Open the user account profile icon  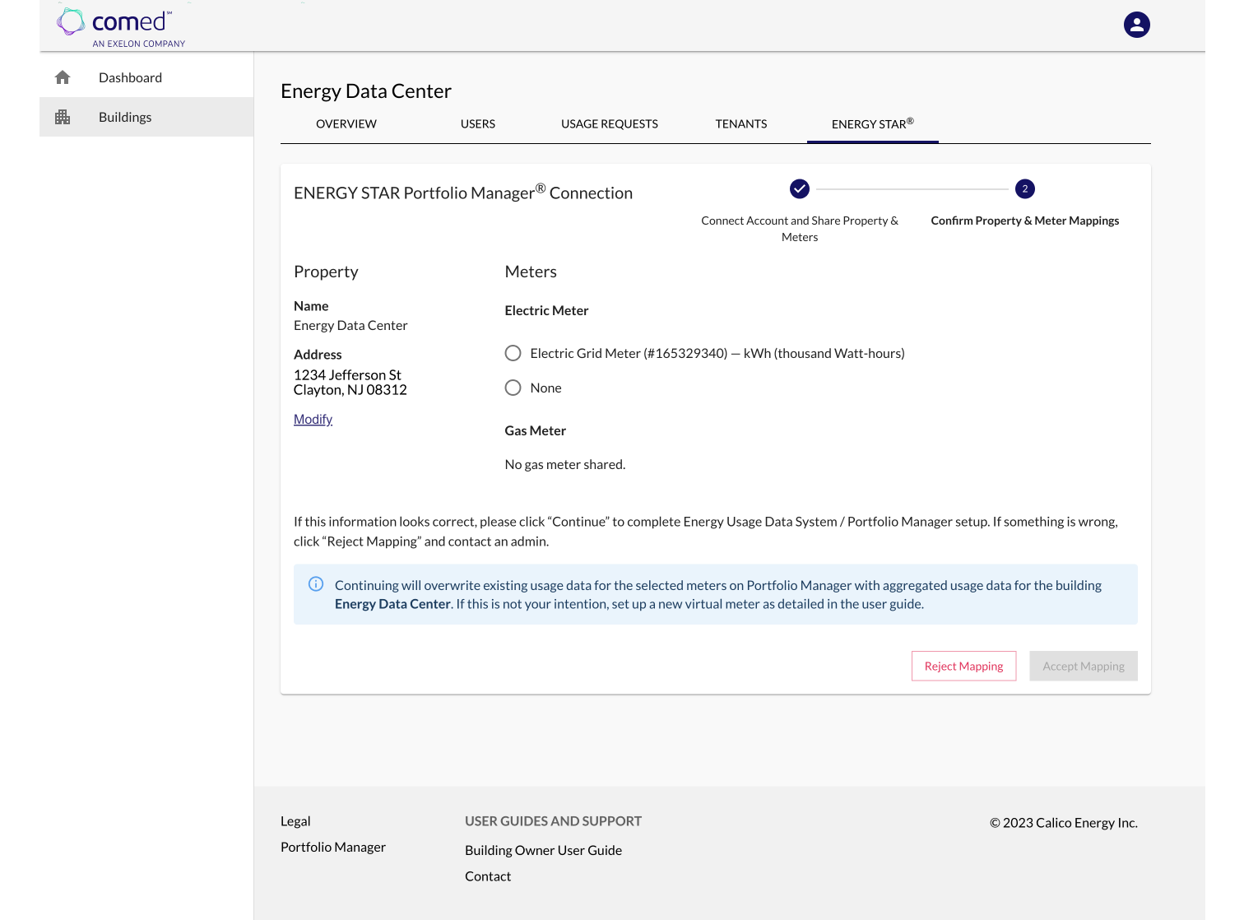[x=1136, y=25]
